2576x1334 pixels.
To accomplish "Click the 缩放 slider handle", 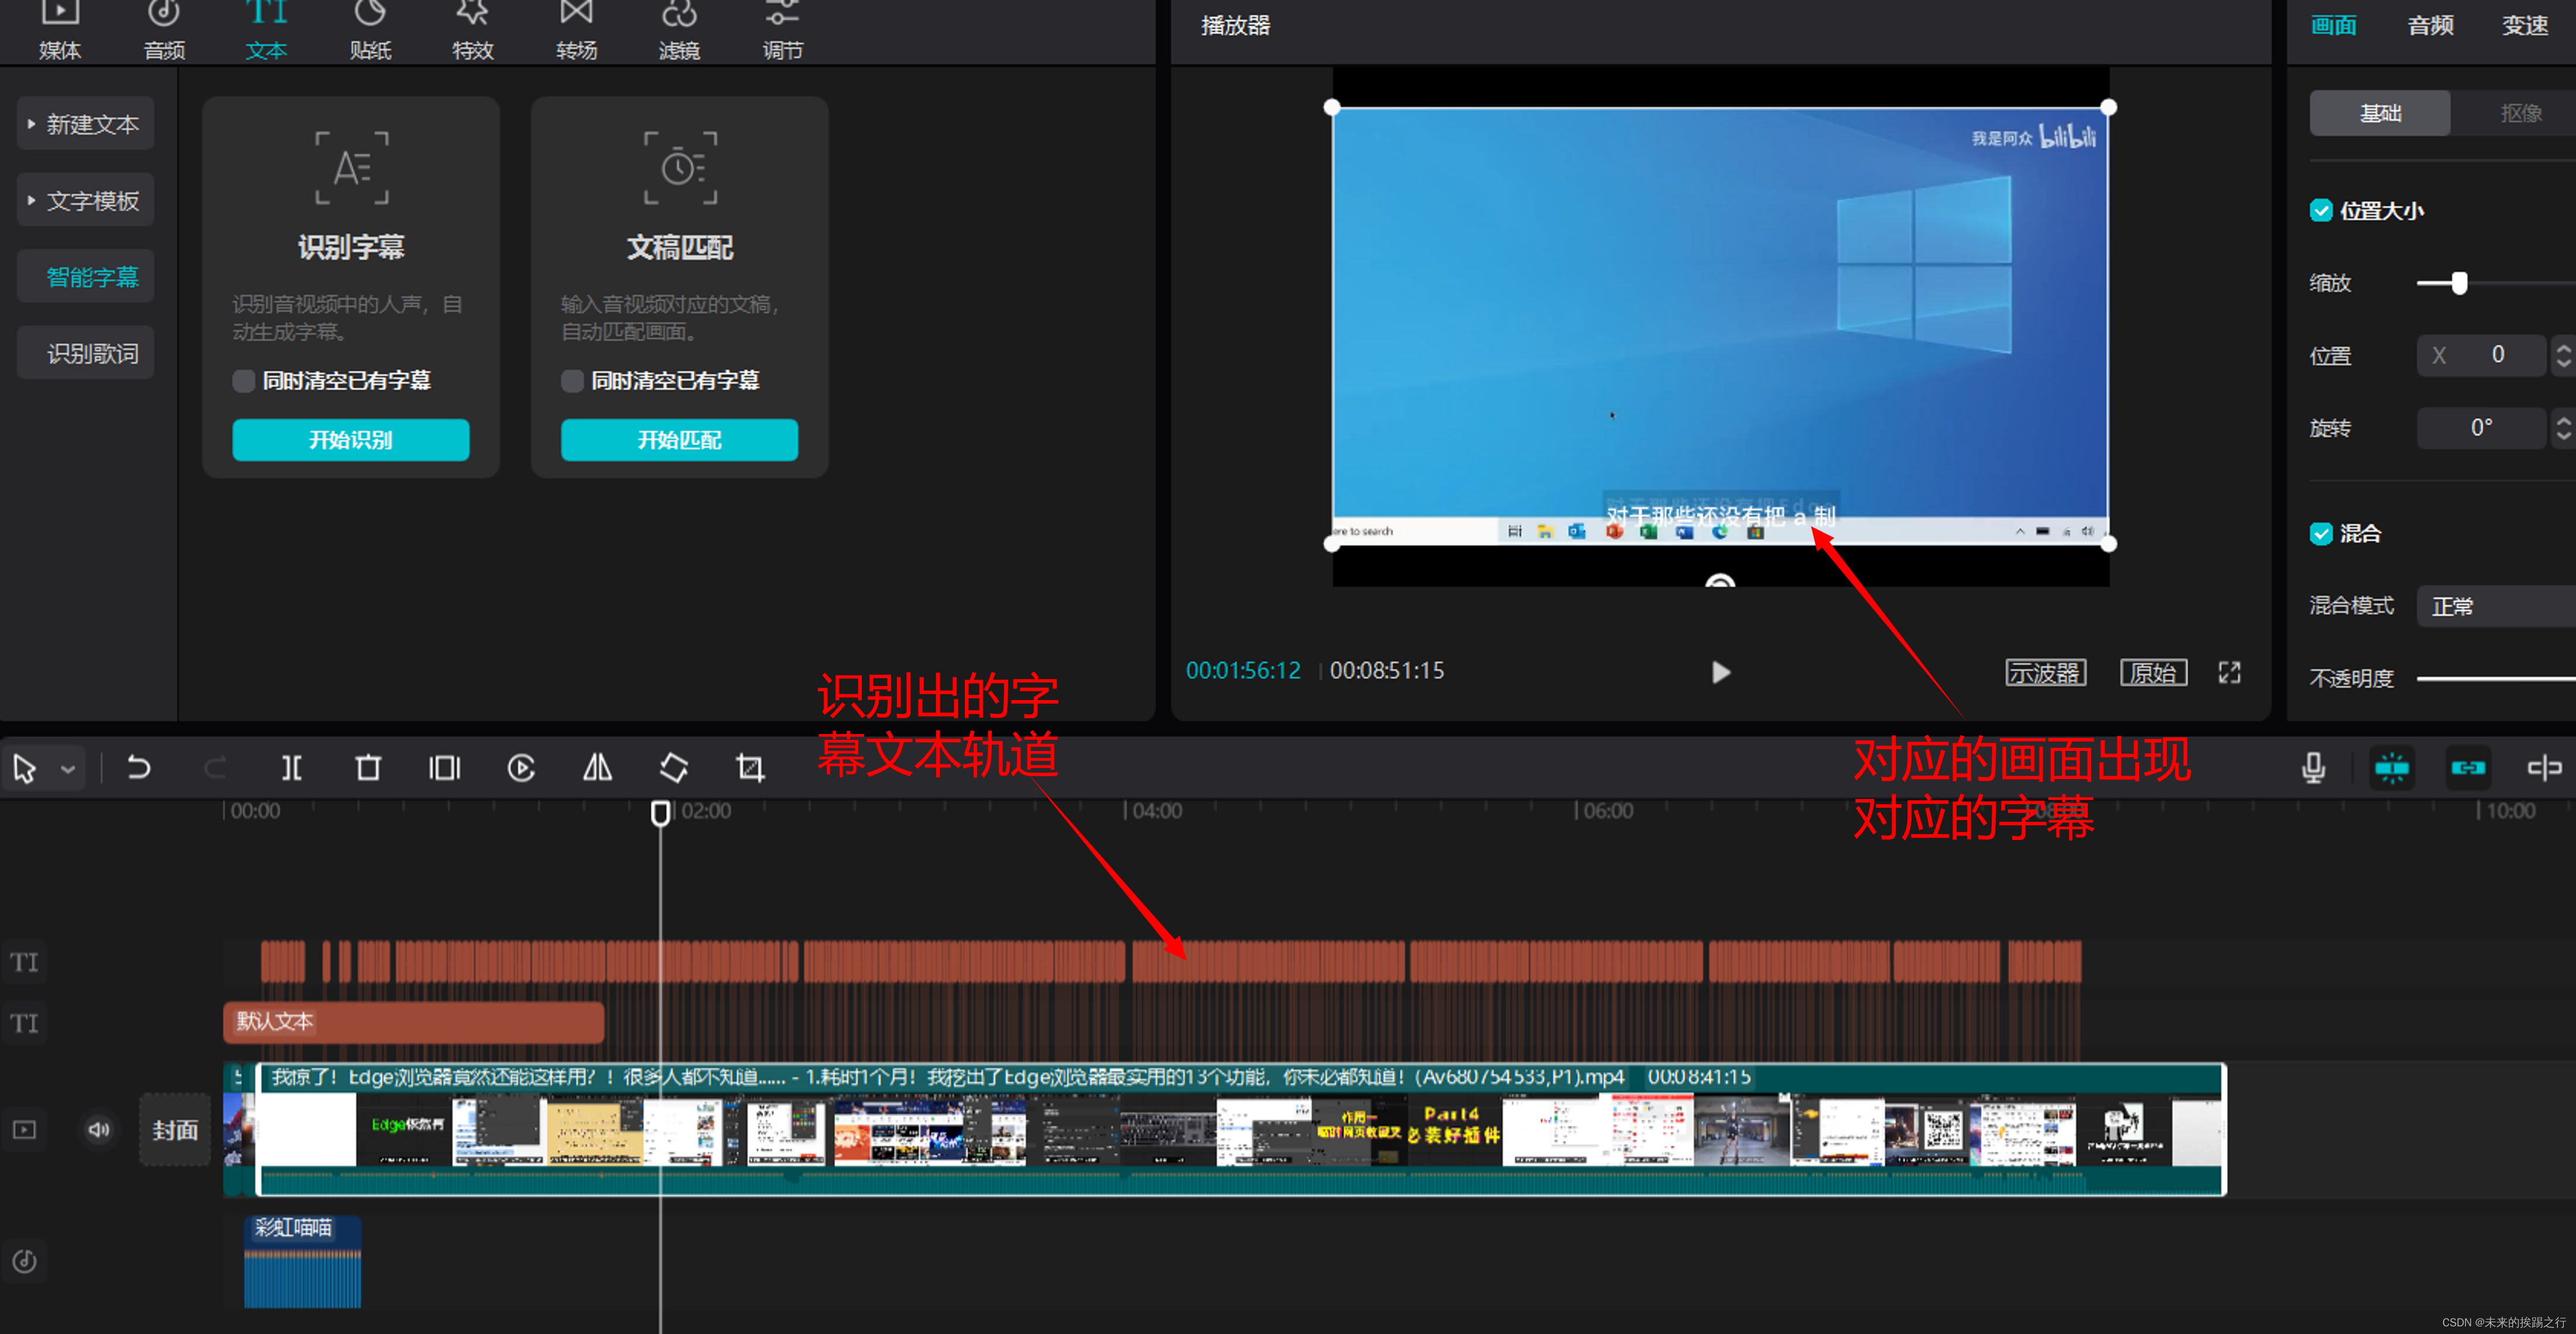I will click(2459, 283).
